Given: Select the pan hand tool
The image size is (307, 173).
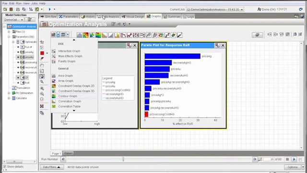Looking at the screenshot, I should pyautogui.click(x=42, y=65).
